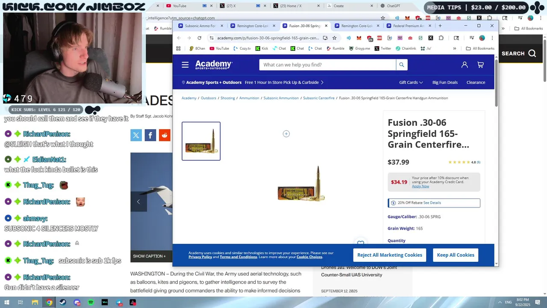Open the 8Chan bookmark
The width and height of the screenshot is (547, 308).
pos(197,48)
